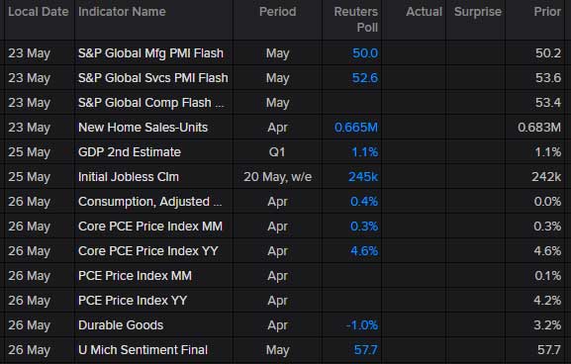The image size is (571, 364).
Task: Click the Q1 period cell
Action: coord(277,152)
